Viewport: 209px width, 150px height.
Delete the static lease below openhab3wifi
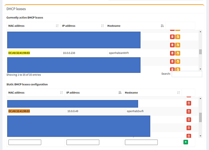pos(189,119)
